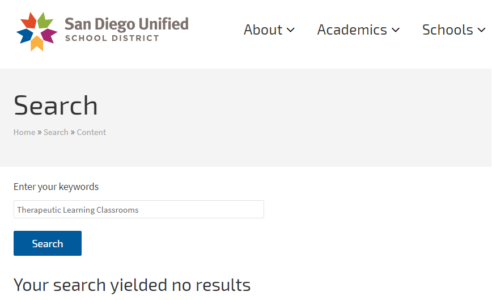The width and height of the screenshot is (492, 300).
Task: Click the Therapeutic Learning Classrooms query text
Action: pos(78,210)
